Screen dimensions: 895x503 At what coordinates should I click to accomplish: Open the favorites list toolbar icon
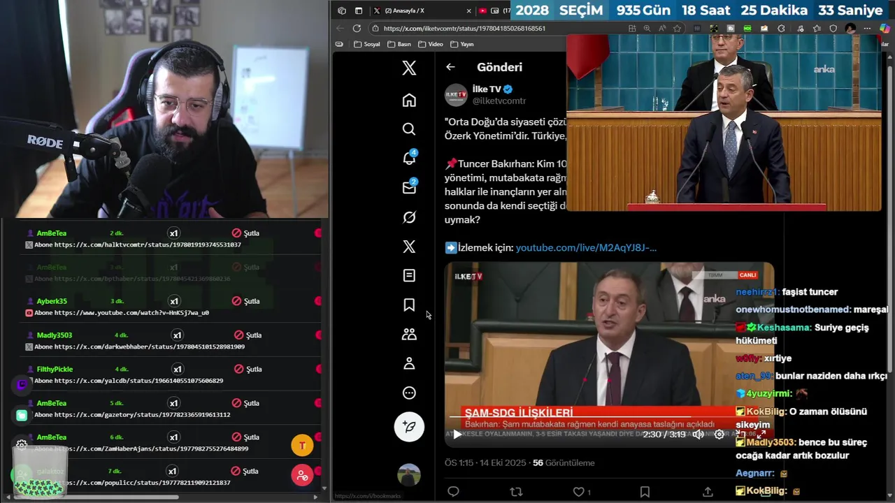(816, 29)
